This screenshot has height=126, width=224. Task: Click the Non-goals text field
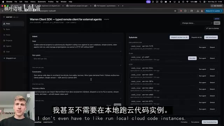(x=77, y=61)
